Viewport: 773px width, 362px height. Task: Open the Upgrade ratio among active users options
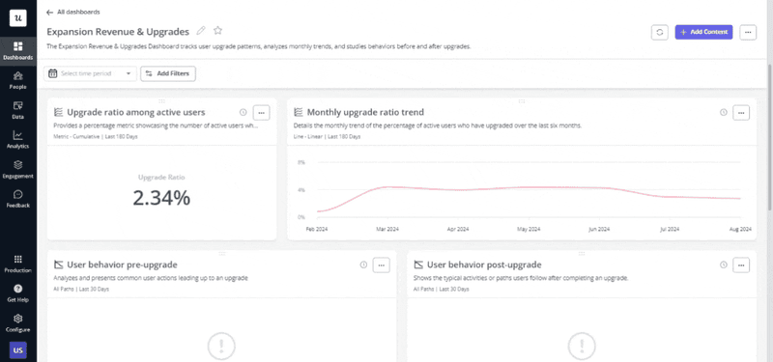click(x=261, y=113)
